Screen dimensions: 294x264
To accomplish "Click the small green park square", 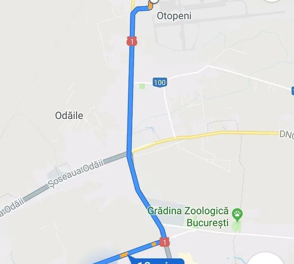I will pos(142,86).
